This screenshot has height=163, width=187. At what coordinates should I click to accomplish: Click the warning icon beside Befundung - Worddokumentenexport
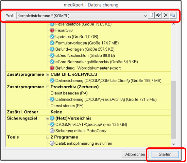pyautogui.click(x=52, y=68)
